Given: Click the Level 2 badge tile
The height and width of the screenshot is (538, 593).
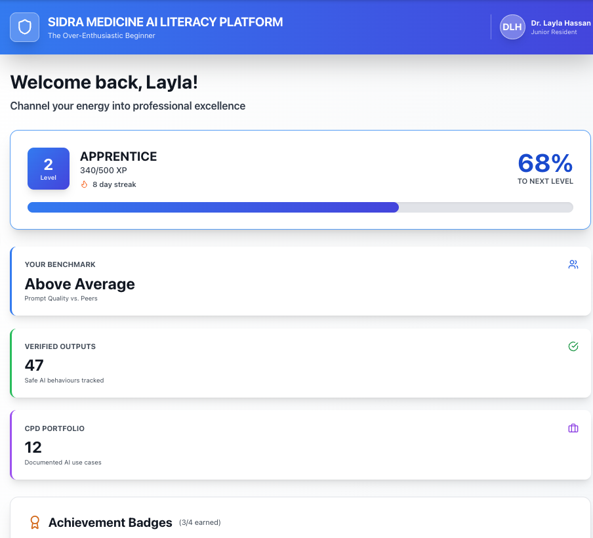Looking at the screenshot, I should 49,169.
